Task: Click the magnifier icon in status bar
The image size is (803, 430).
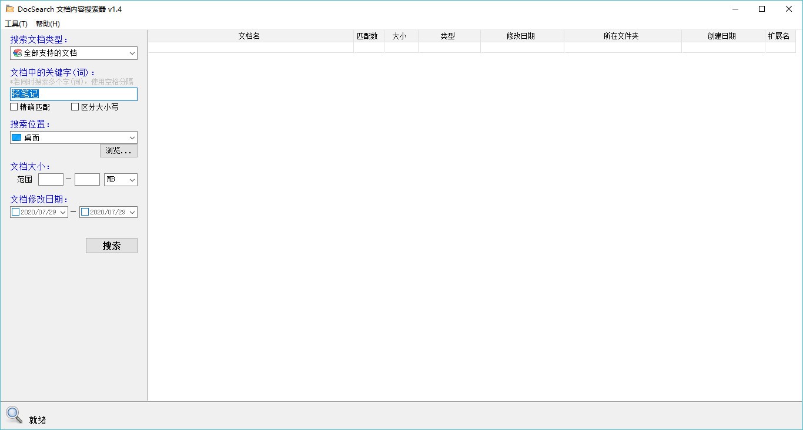Action: 14,415
